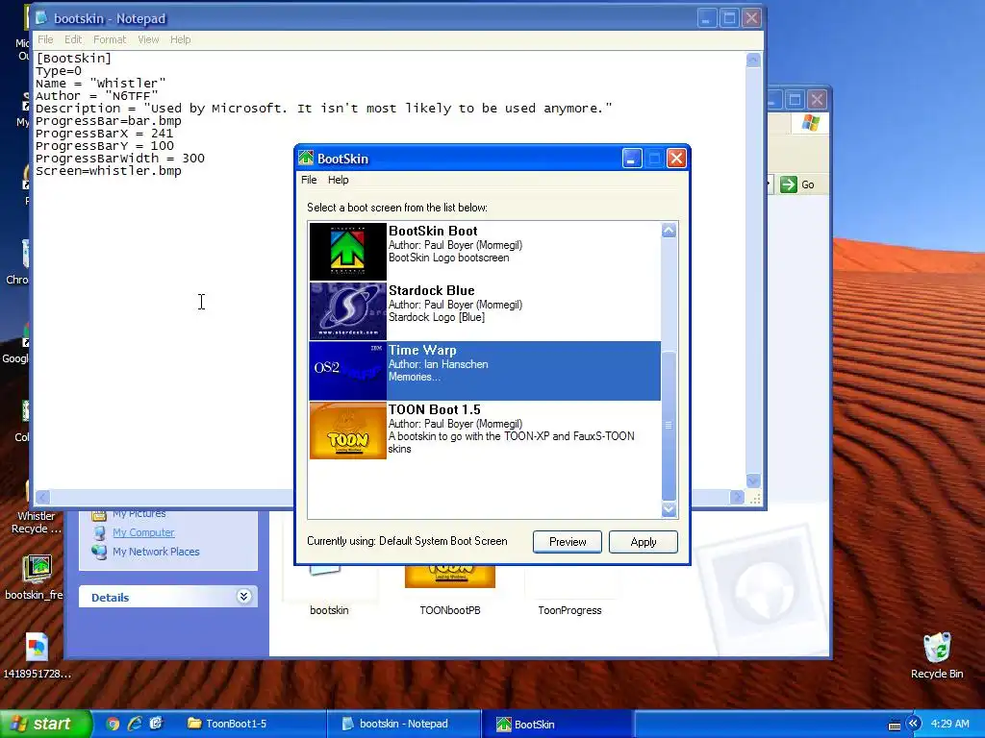Viewport: 985px width, 738px height.
Task: Click the BootSkin list scroll-down arrow
Action: [669, 509]
